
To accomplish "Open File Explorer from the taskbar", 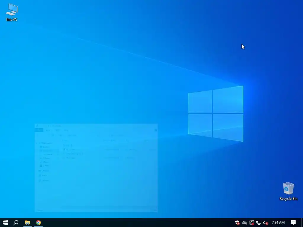I will tap(28, 223).
